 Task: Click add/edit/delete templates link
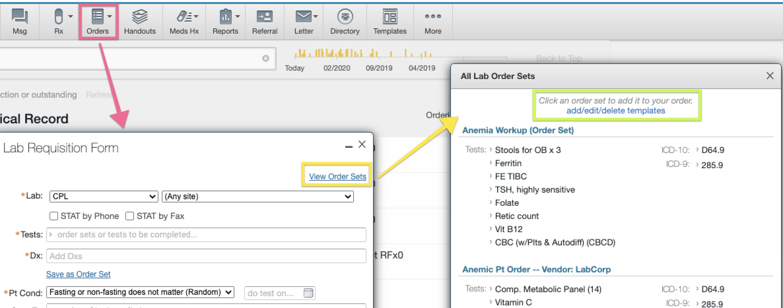615,111
